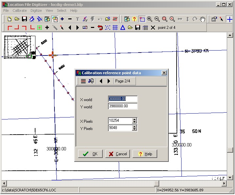Click the vertical scrollbar down arrow
This screenshot has width=235, height=195.
(230, 178)
